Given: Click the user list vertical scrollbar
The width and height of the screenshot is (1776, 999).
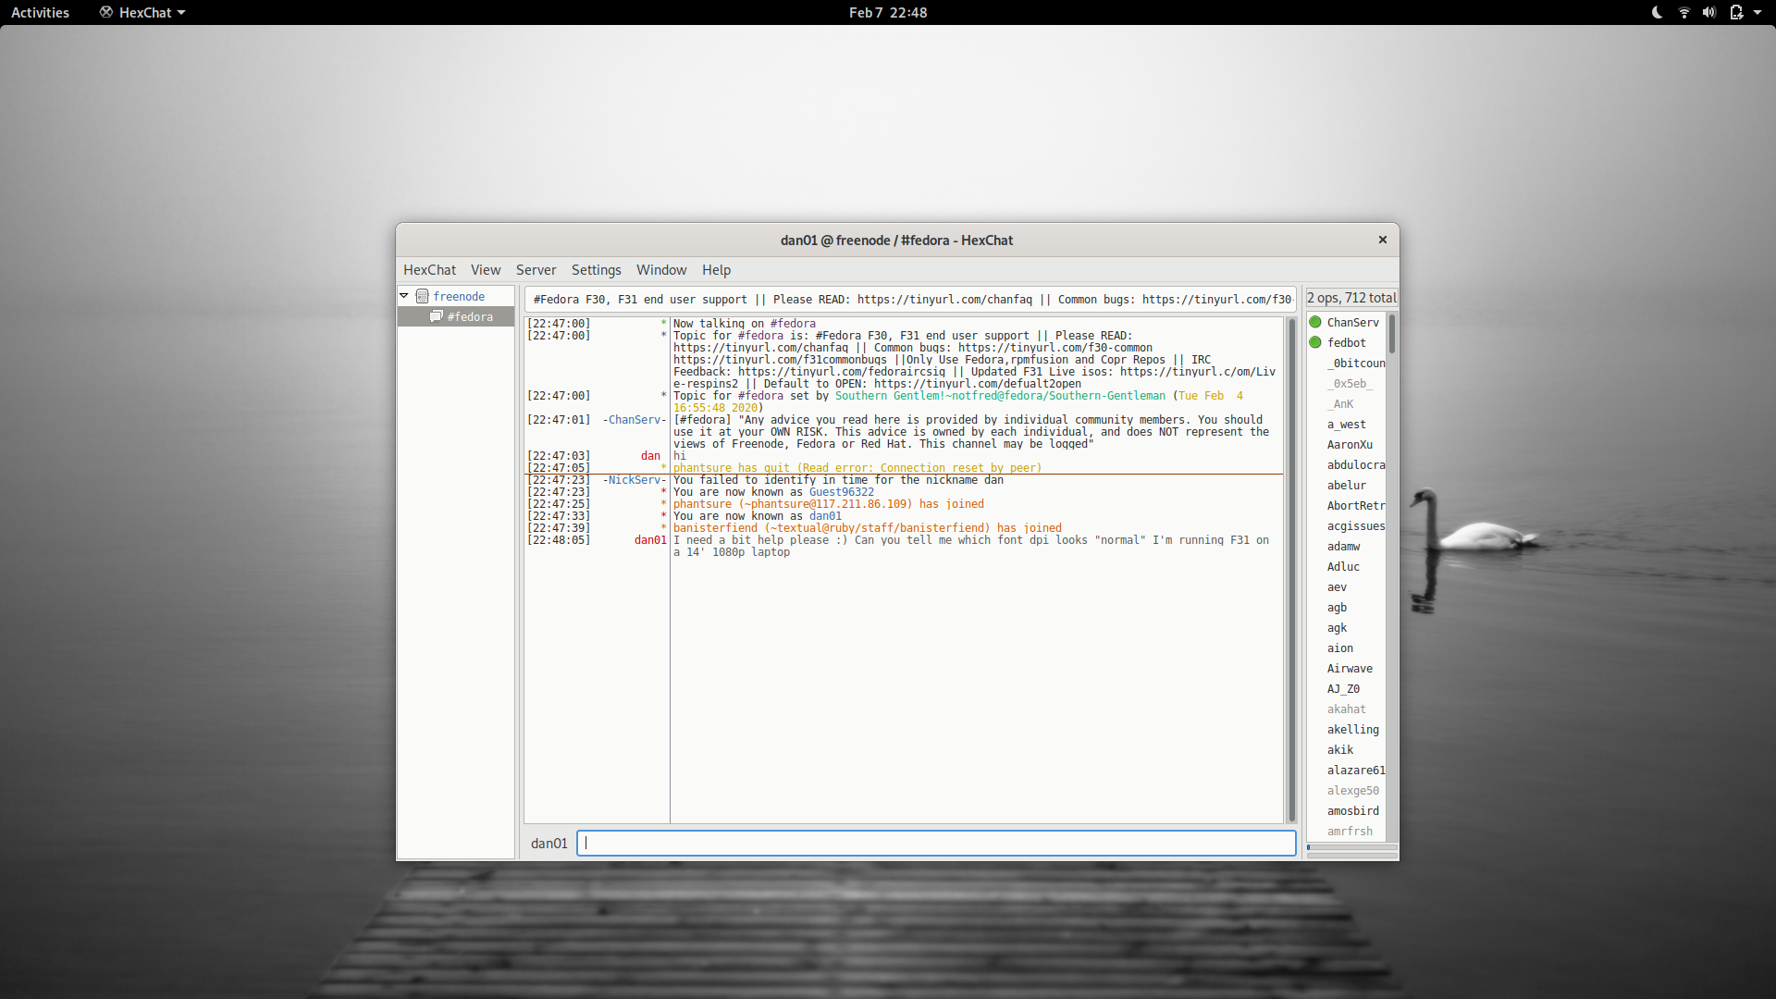Looking at the screenshot, I should coord(1391,333).
